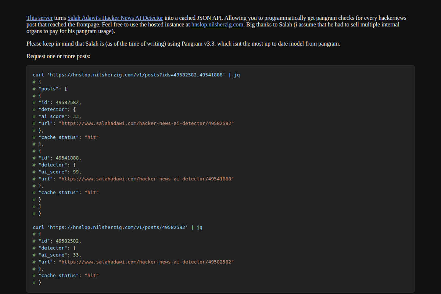Click the curl command with ids=49582582,49541888
This screenshot has width=441, height=294.
tap(136, 75)
